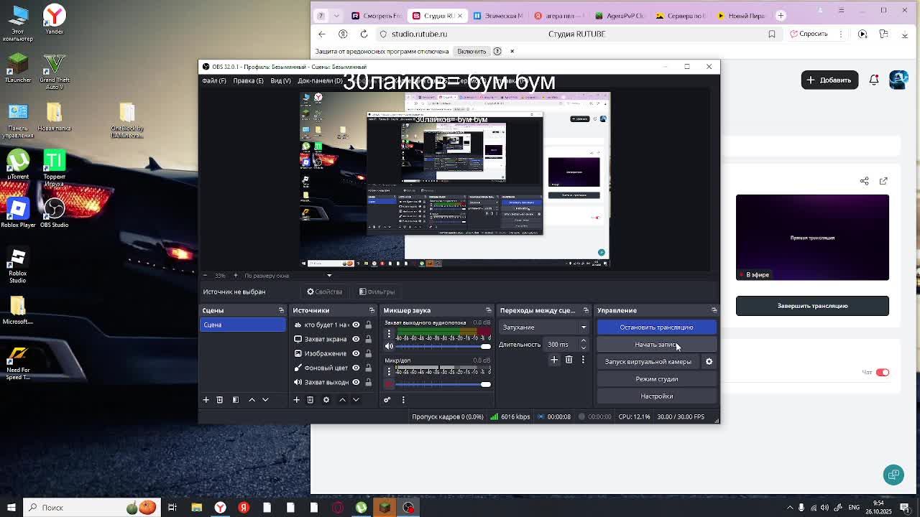Hide the 'Захват экрана' source
The height and width of the screenshot is (517, 920).
point(356,339)
